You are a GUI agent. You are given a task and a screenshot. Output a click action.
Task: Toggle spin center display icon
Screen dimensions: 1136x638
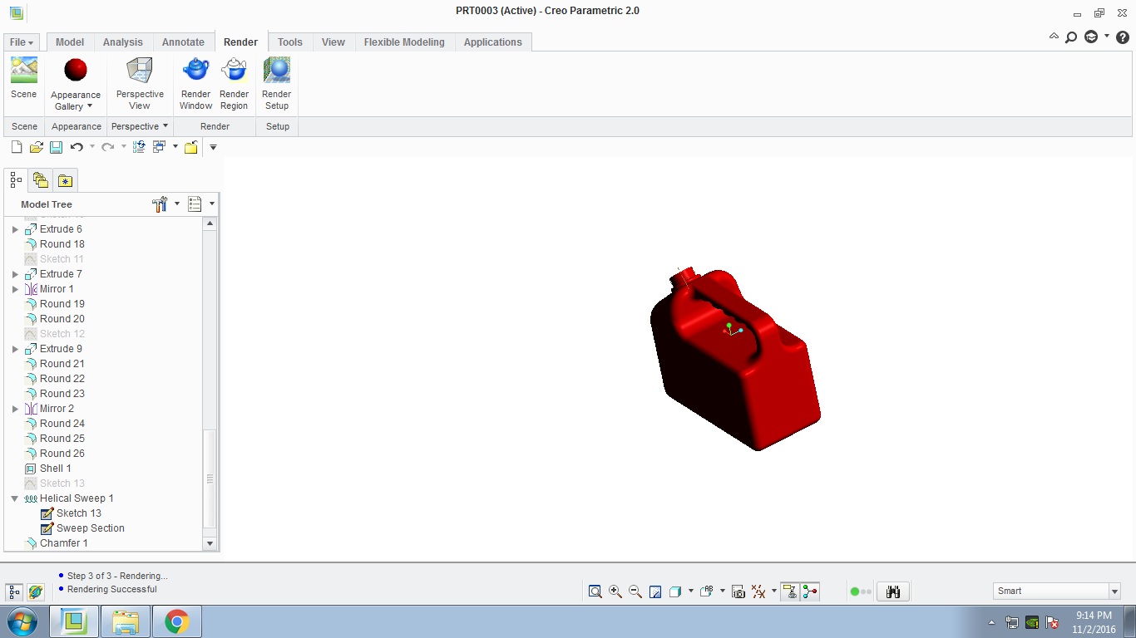810,591
